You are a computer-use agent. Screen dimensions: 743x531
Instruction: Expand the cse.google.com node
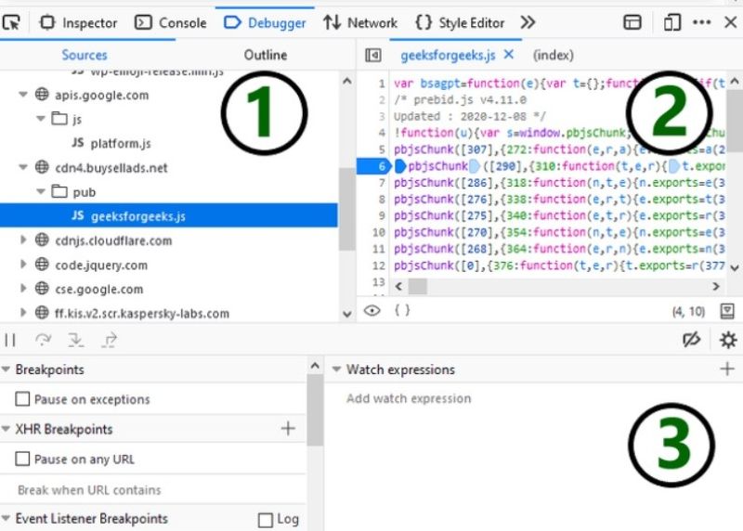tap(22, 289)
